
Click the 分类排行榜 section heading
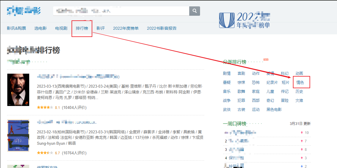tap(234, 62)
